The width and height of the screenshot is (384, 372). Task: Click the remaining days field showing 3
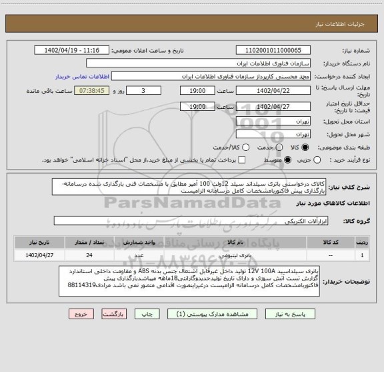coord(143,91)
